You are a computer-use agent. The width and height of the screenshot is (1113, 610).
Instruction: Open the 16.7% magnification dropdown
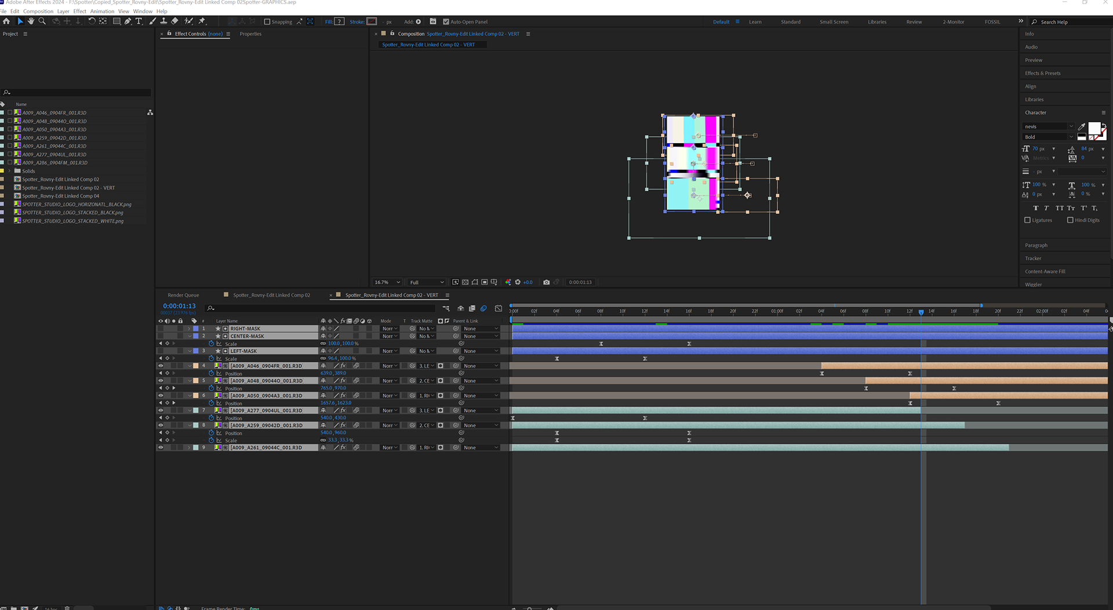pyautogui.click(x=387, y=282)
